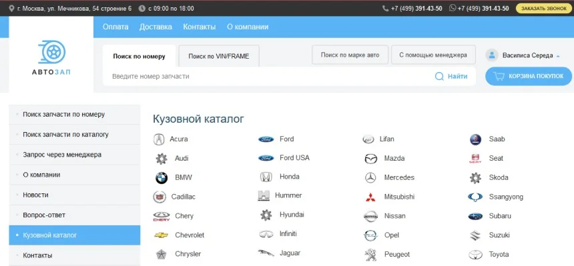The height and width of the screenshot is (266, 574).
Task: Click the Chery logo icon
Action: pos(162,216)
